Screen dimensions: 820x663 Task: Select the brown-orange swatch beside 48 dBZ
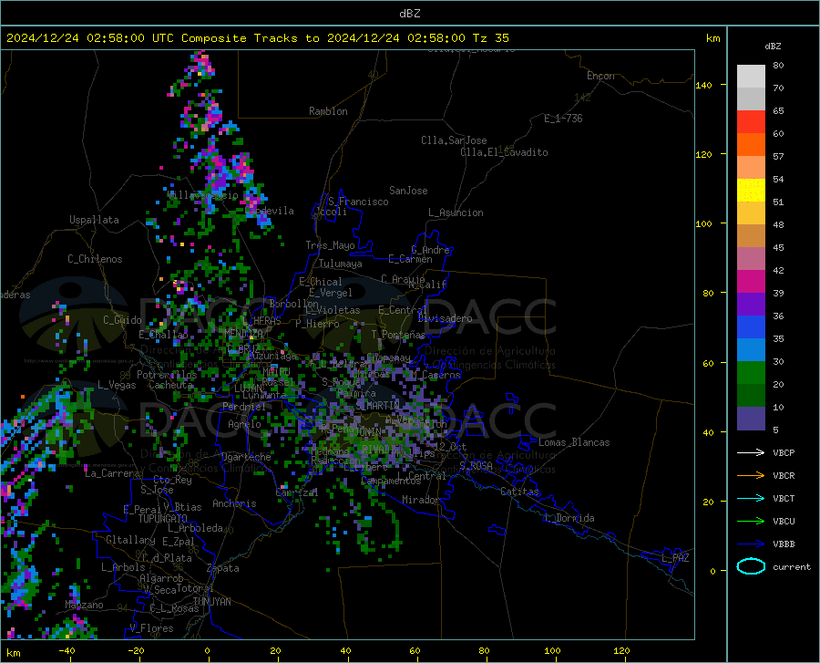click(751, 236)
